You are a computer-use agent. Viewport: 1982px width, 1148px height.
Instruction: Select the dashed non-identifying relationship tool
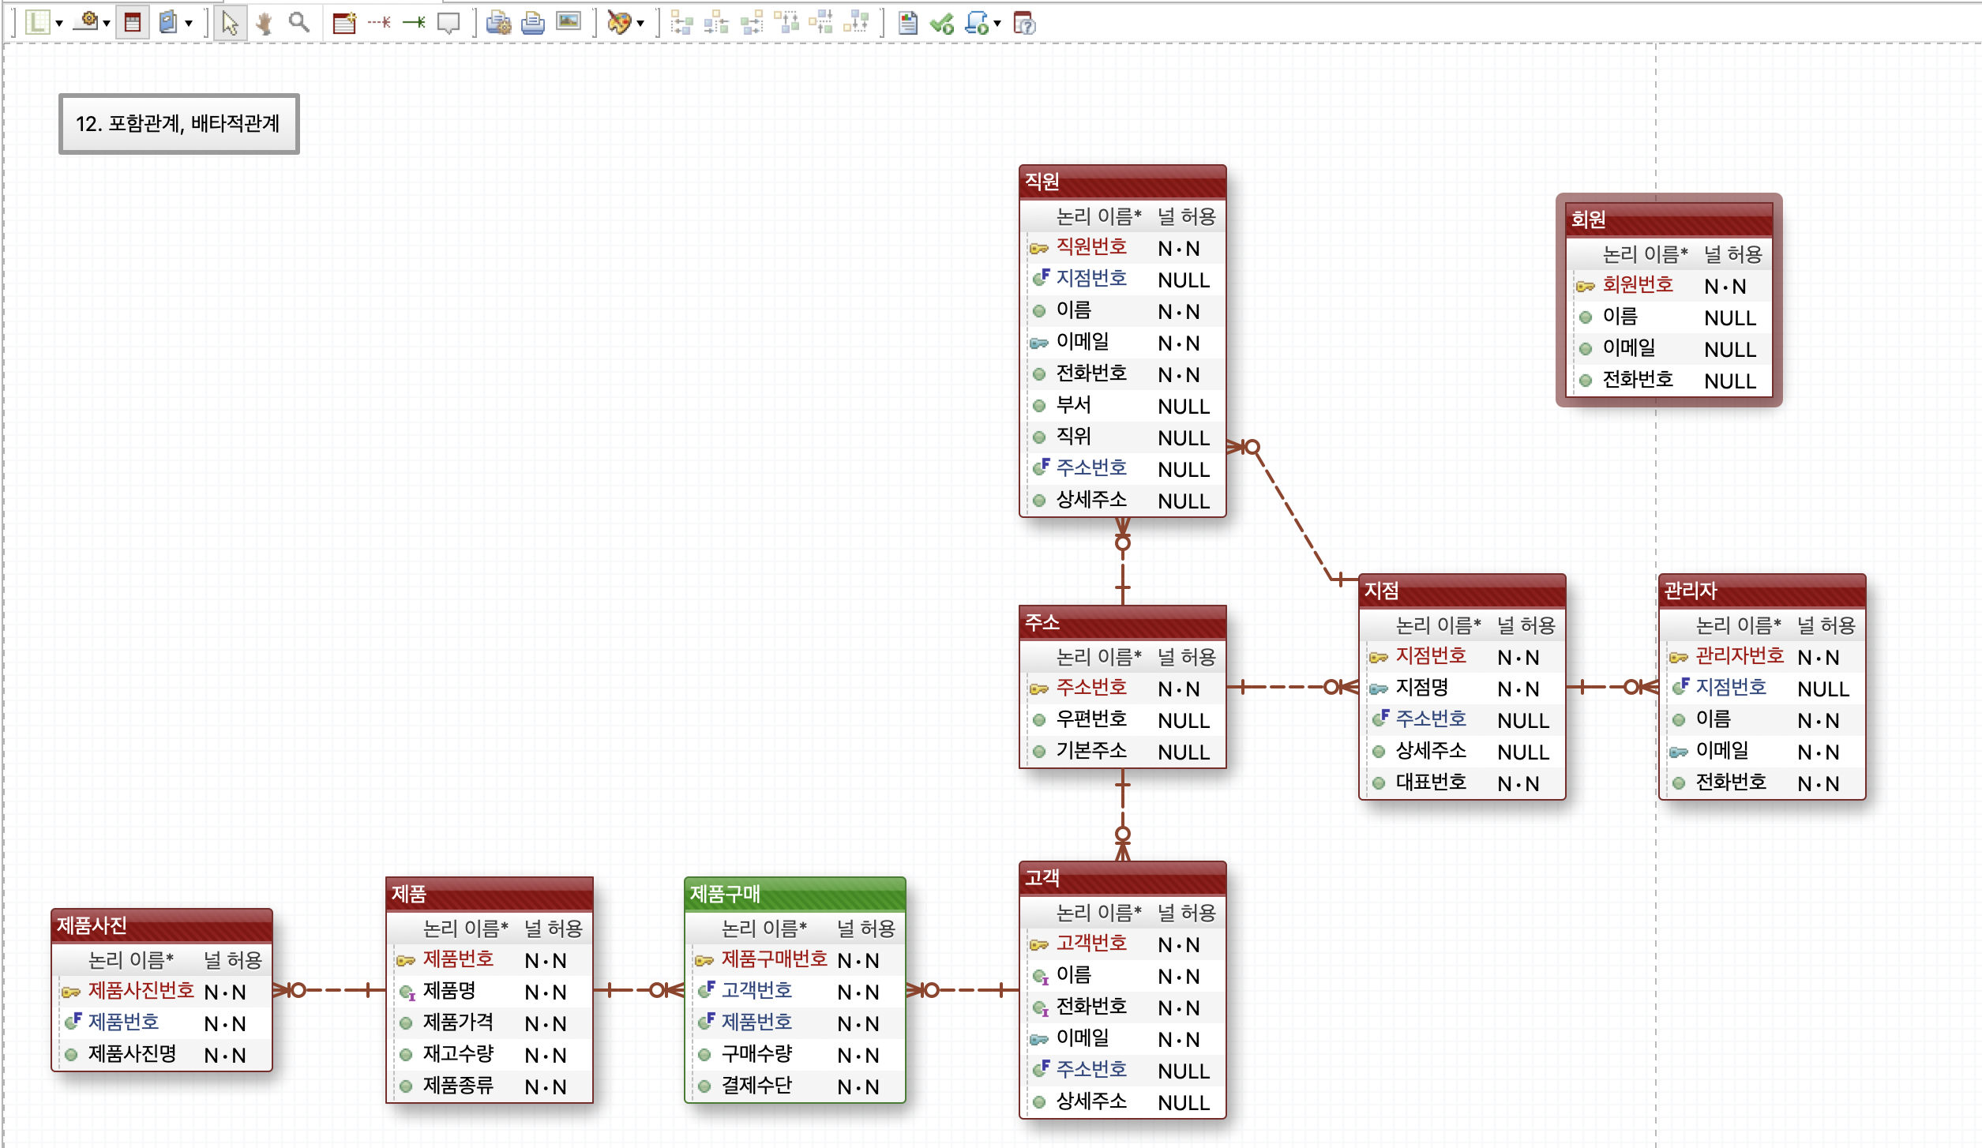pyautogui.click(x=379, y=23)
